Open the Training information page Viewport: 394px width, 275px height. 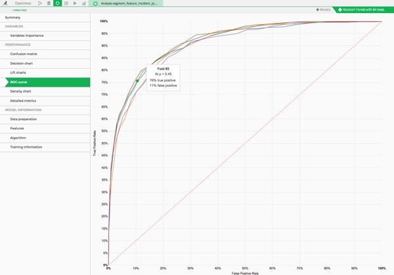(x=45, y=147)
